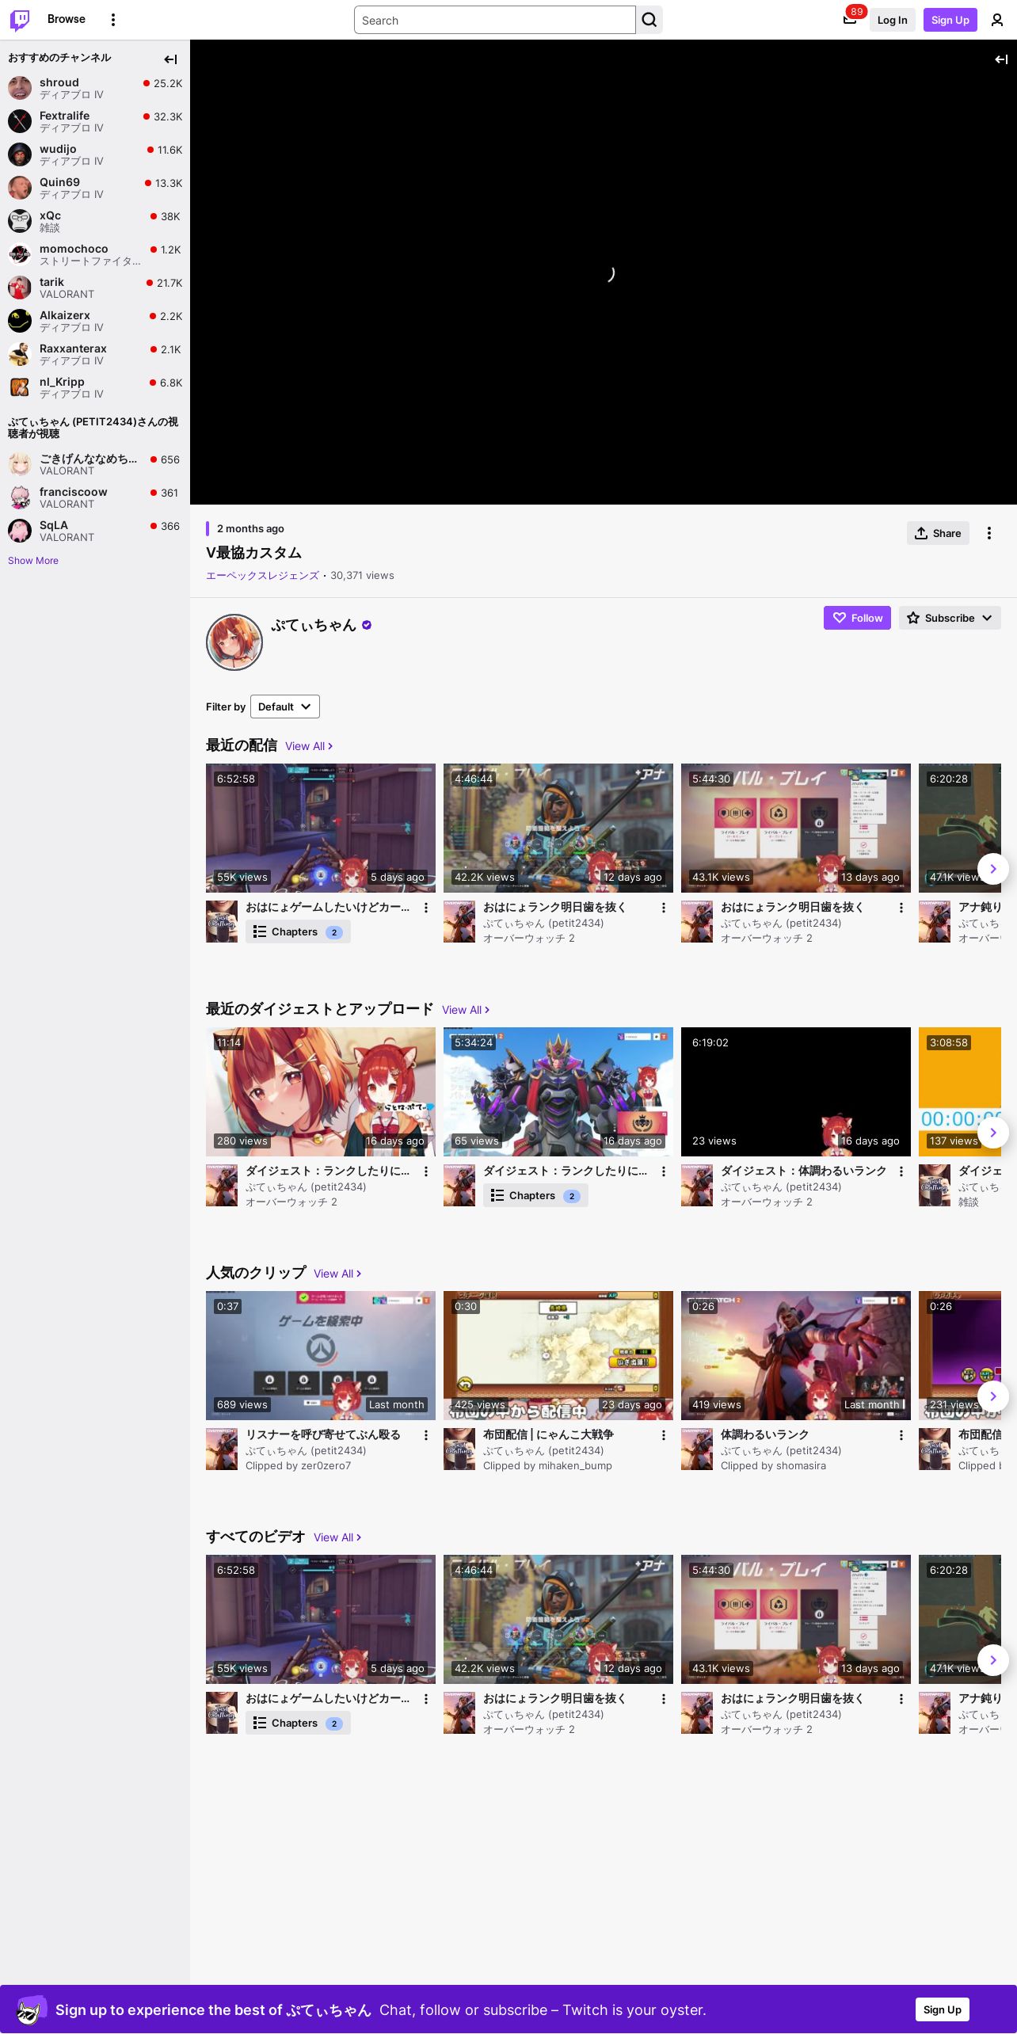The height and width of the screenshot is (2034, 1017).
Task: Play the 0:37 clip thumbnail
Action: pos(321,1355)
